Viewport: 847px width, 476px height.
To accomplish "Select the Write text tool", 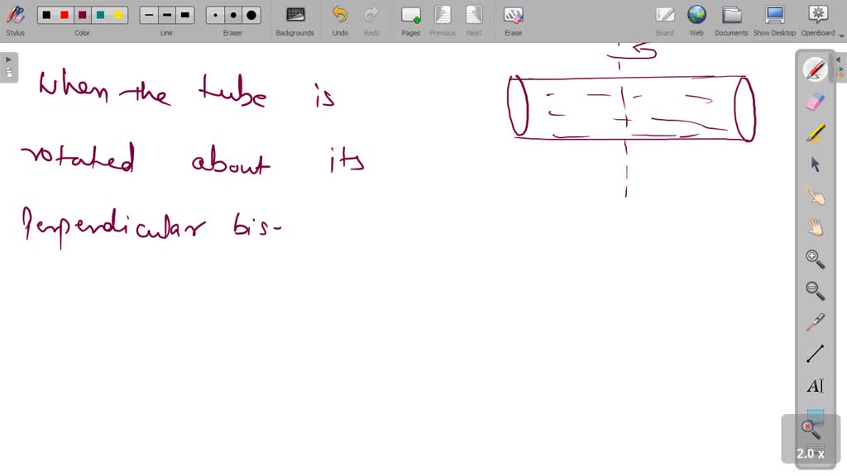I will click(815, 385).
